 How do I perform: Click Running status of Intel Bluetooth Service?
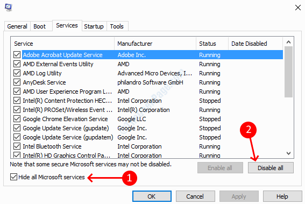pos(210,146)
